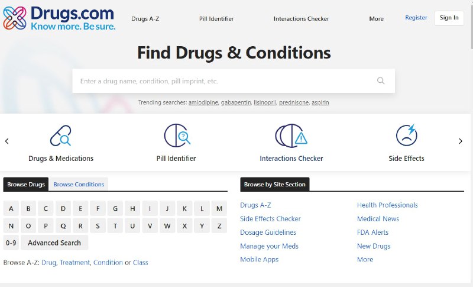Switch to Browse Conditions tab
Viewport: 473px width, 287px height.
79,185
